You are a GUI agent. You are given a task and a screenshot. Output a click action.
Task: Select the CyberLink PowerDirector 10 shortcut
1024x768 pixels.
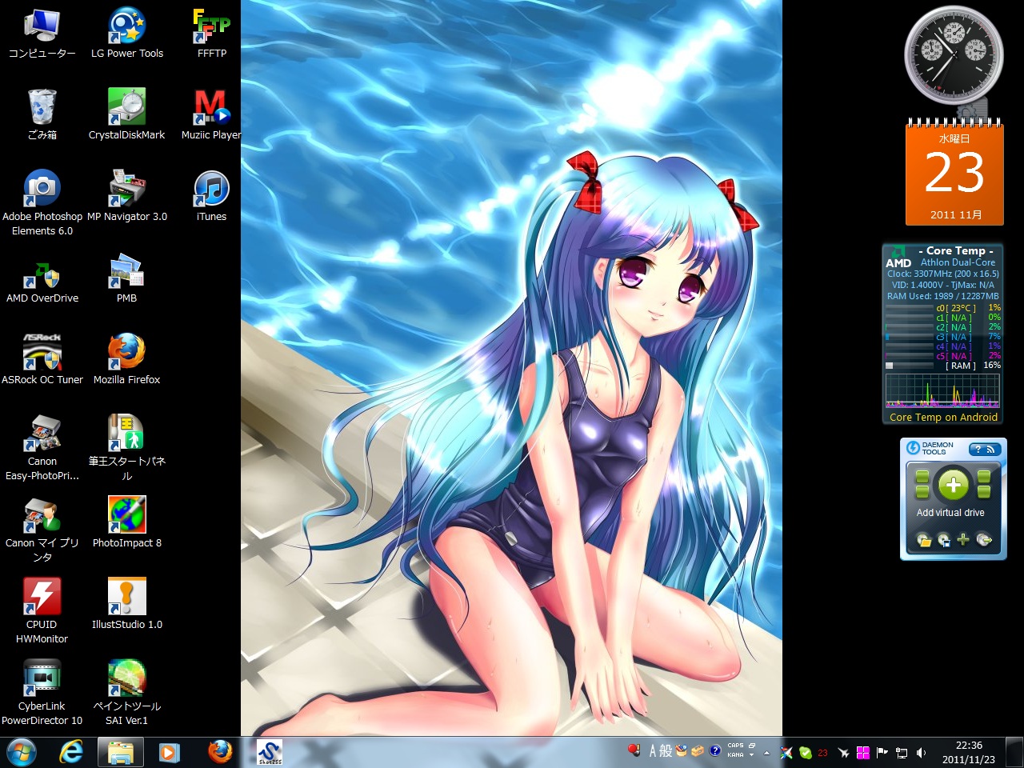tap(42, 693)
